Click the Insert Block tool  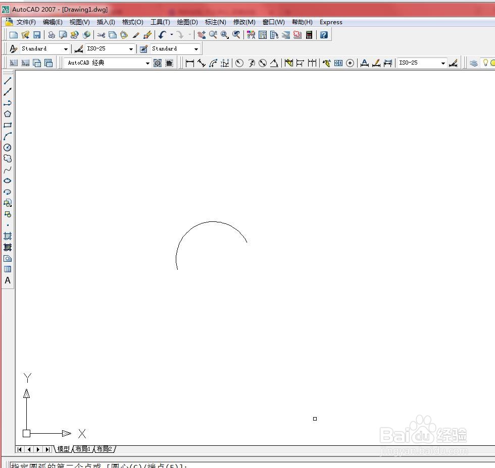coord(8,203)
